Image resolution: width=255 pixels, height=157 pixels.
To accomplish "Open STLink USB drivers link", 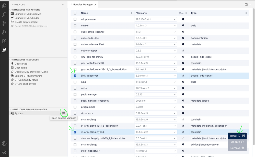I will tap(25, 84).
